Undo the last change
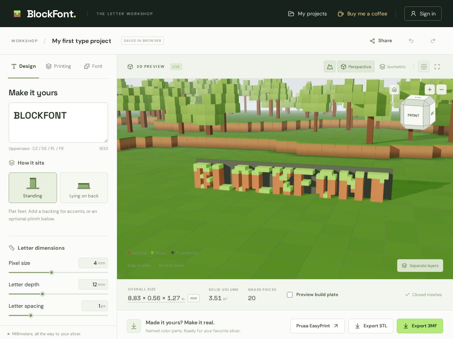Viewport: 453px width, 339px height. coord(411,41)
